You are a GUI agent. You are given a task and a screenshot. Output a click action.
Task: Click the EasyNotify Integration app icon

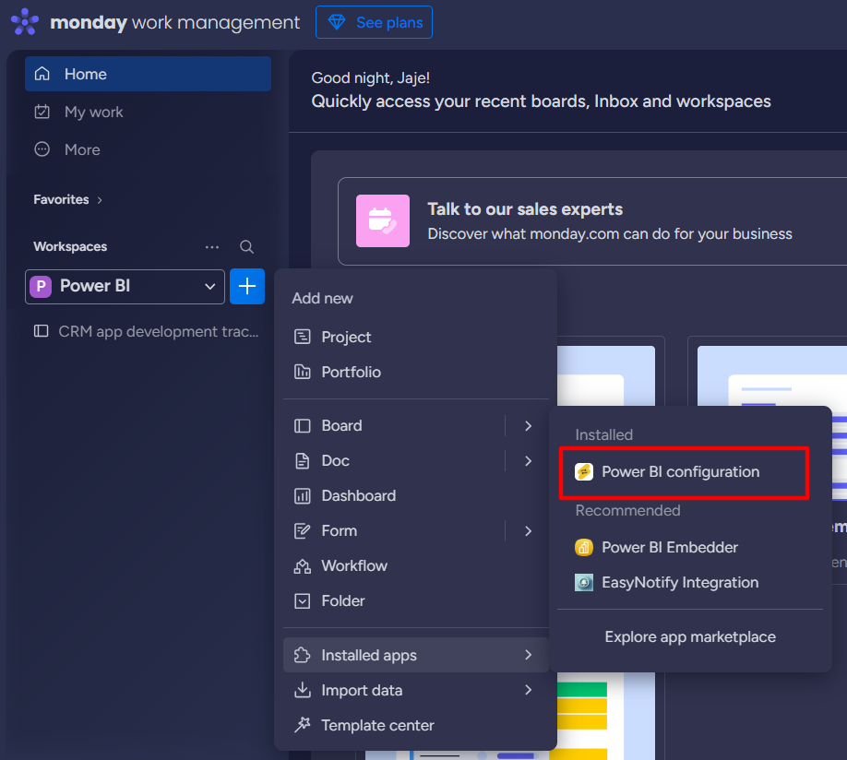pyautogui.click(x=584, y=583)
